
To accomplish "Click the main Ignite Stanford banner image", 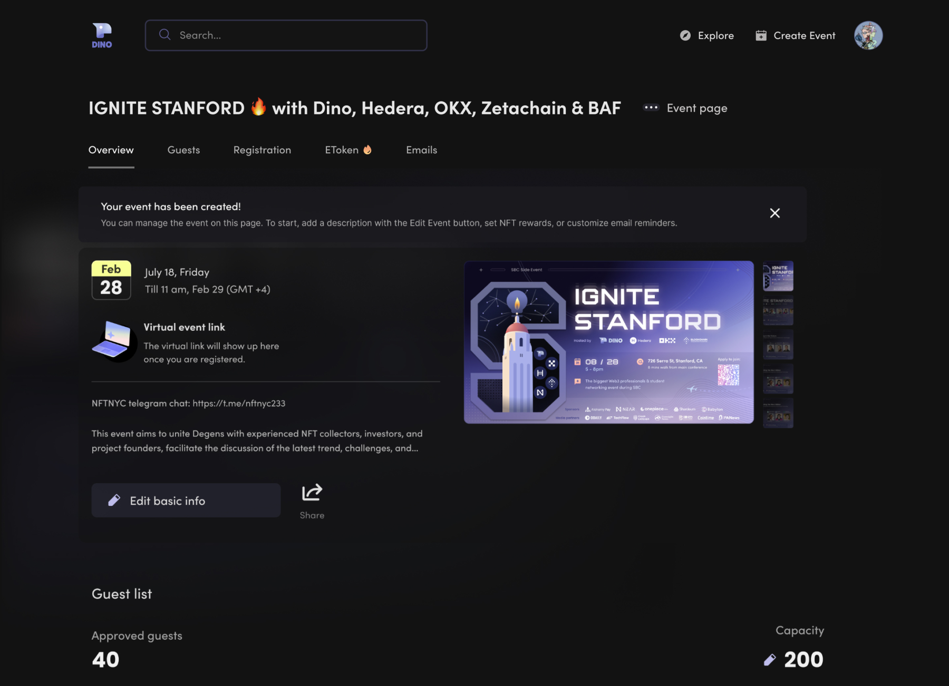I will tap(608, 342).
